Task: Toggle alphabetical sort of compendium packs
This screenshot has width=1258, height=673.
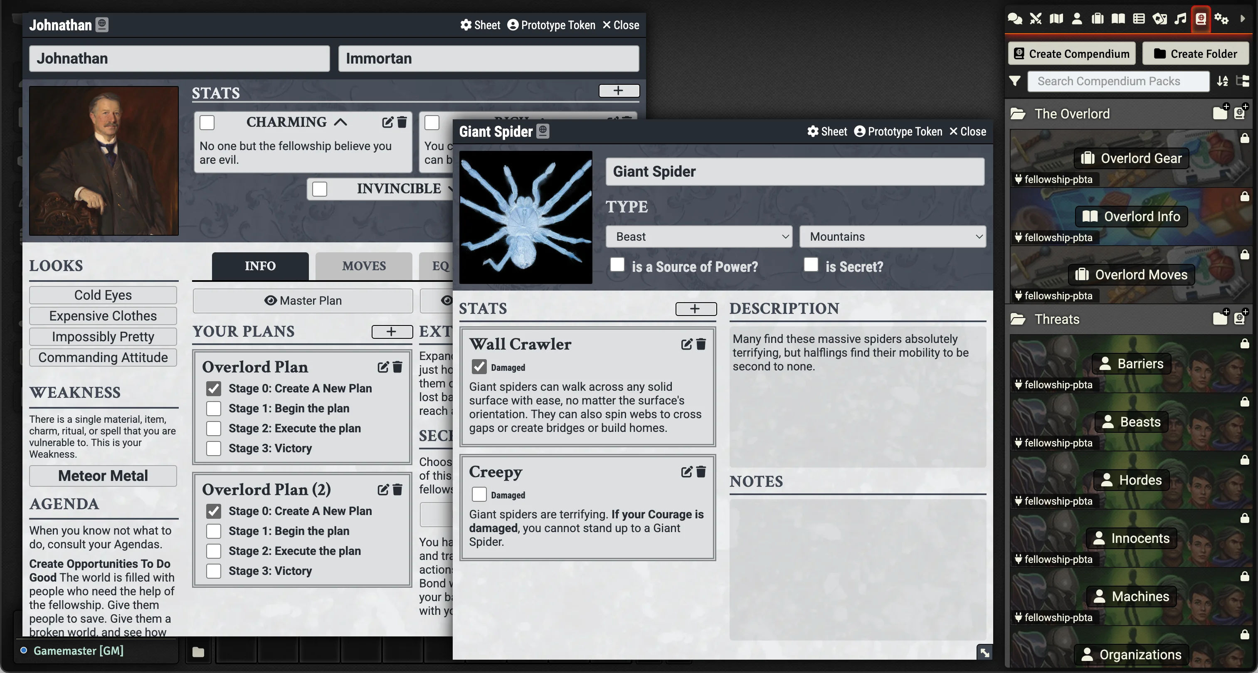Action: pos(1222,81)
